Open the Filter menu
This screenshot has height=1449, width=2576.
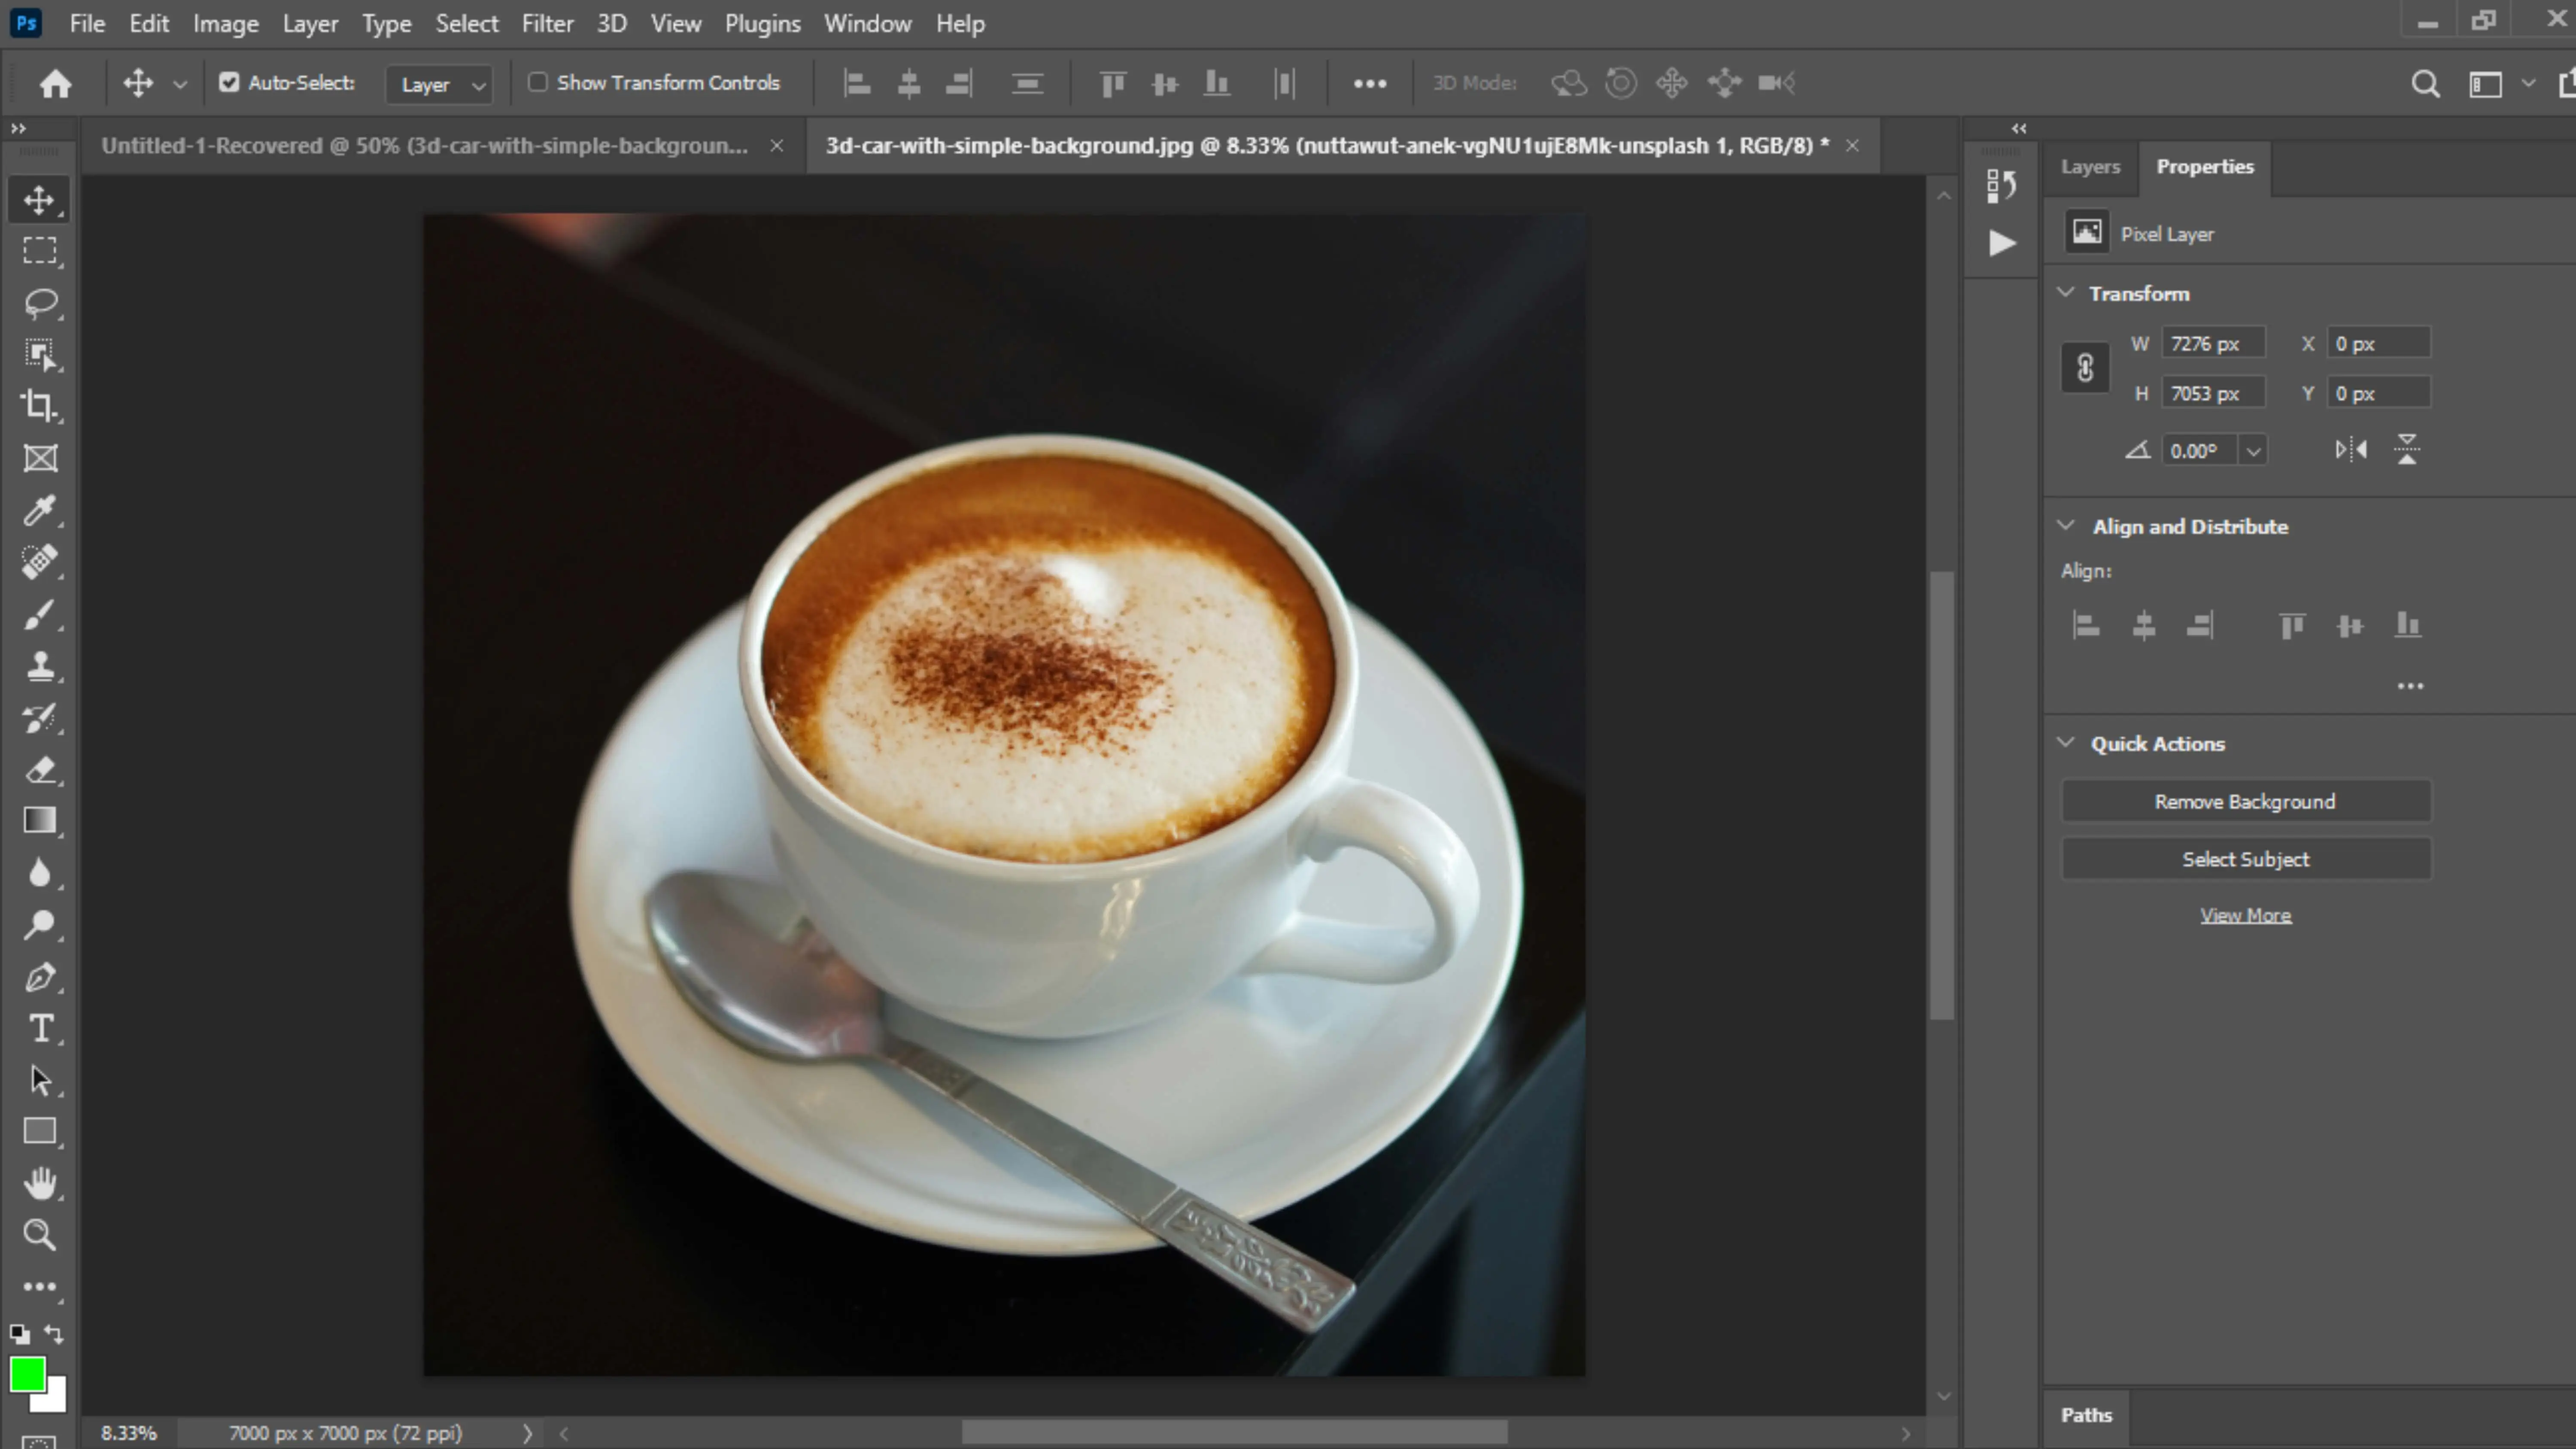547,23
